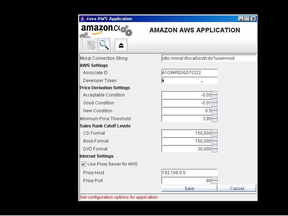This screenshot has width=288, height=216.
Task: Click the Internet Settings section heading
Action: click(x=96, y=156)
